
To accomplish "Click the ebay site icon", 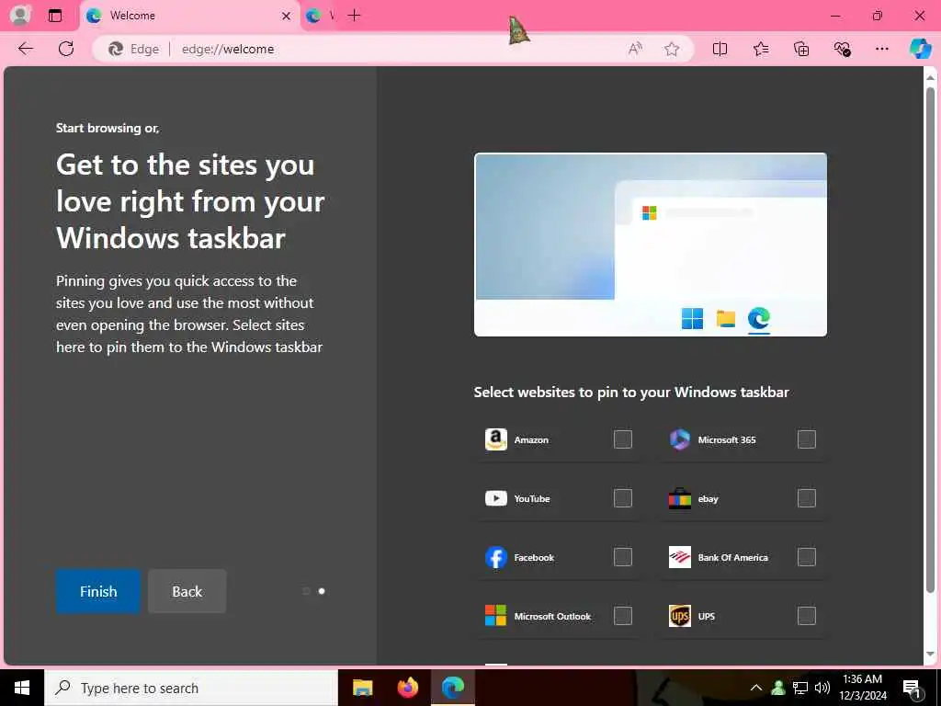I will coord(680,498).
